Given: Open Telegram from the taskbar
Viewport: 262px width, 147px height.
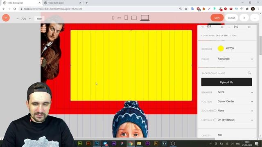Looking at the screenshot, I should point(105,143).
